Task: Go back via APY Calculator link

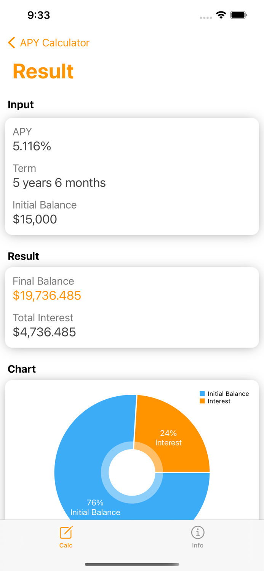Action: pyautogui.click(x=54, y=43)
